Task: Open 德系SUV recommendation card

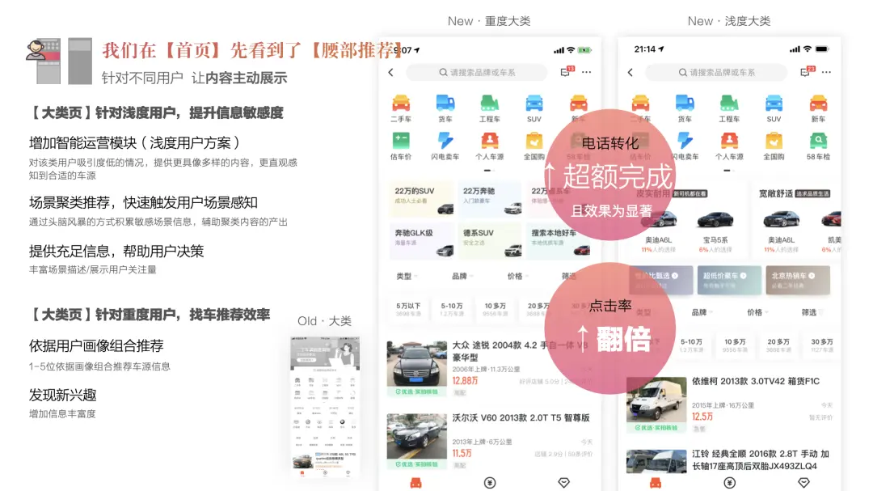Action: [x=490, y=241]
